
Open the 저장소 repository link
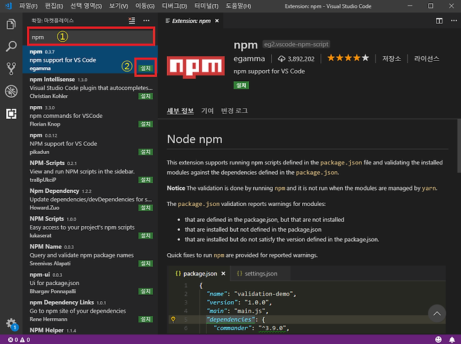coord(391,59)
